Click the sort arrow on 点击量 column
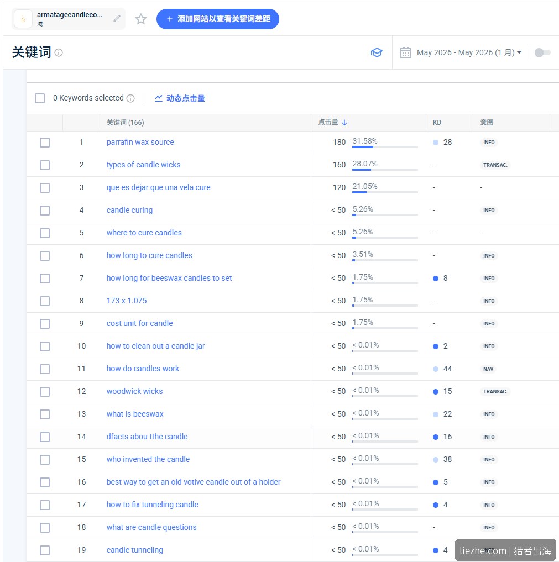This screenshot has width=559, height=562. click(344, 123)
